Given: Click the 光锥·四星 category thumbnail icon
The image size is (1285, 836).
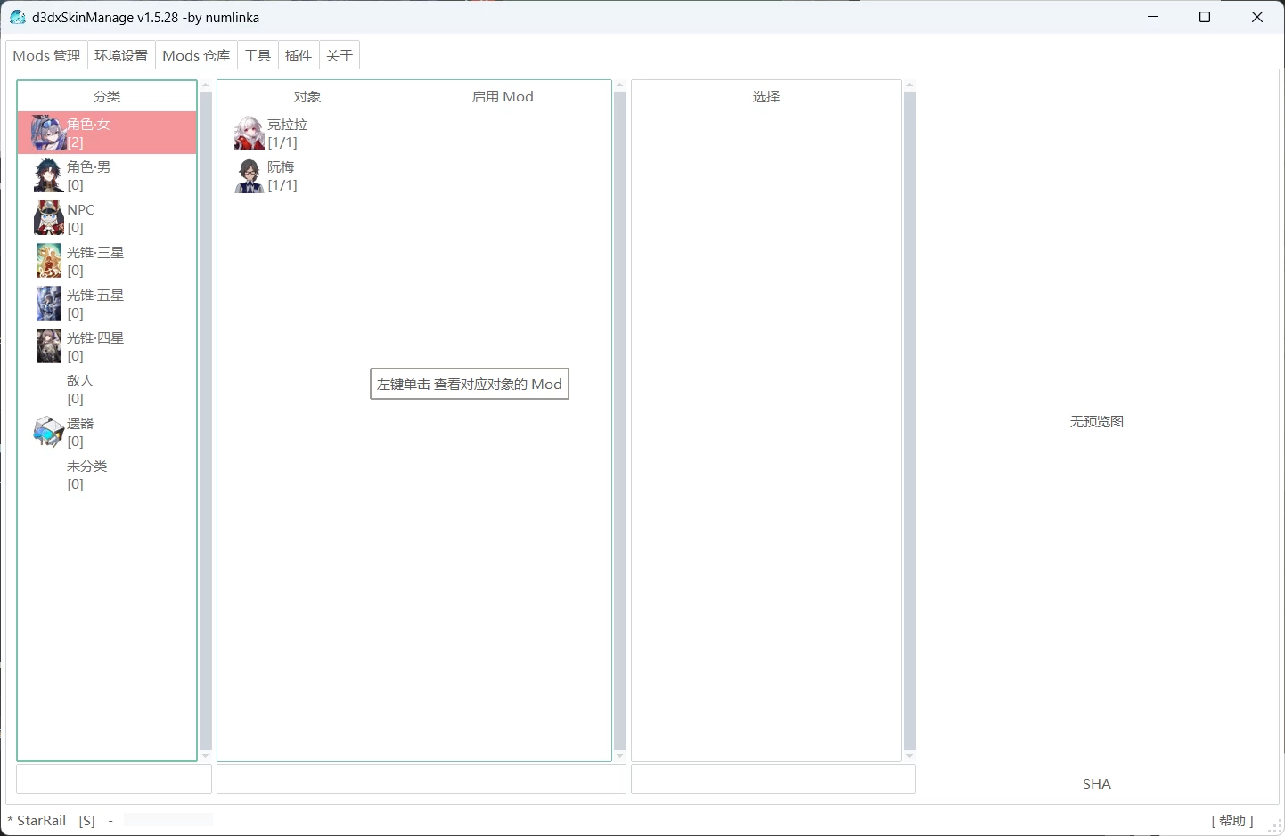Looking at the screenshot, I should pyautogui.click(x=49, y=346).
